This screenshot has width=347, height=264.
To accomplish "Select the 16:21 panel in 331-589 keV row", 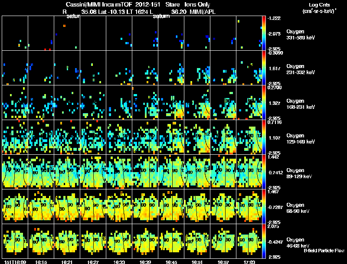I will [67, 33].
